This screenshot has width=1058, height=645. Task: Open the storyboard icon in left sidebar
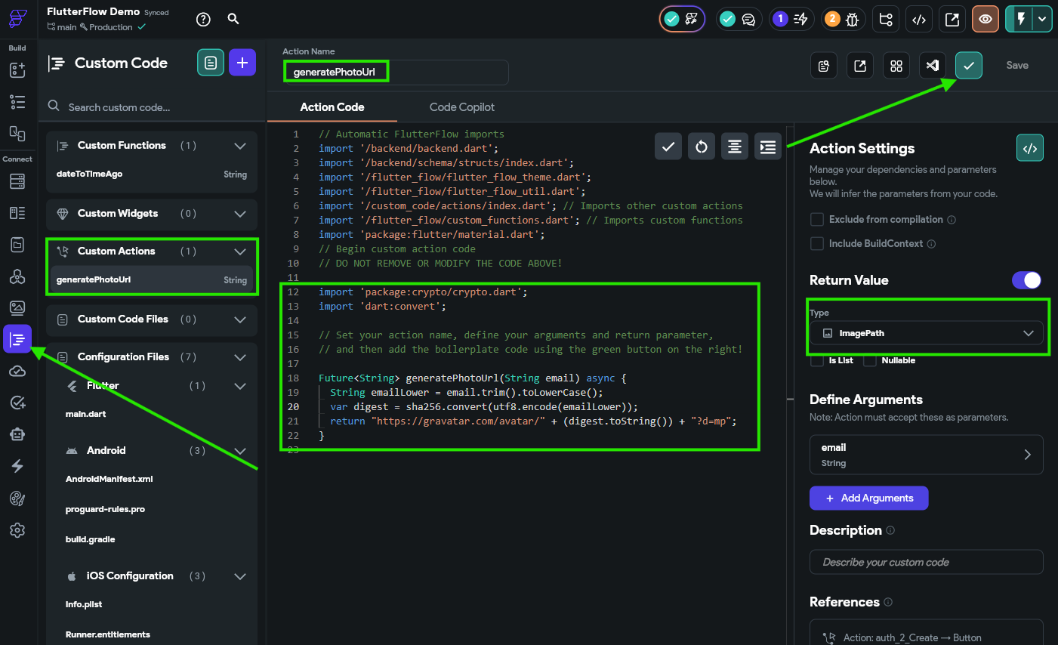pos(17,134)
